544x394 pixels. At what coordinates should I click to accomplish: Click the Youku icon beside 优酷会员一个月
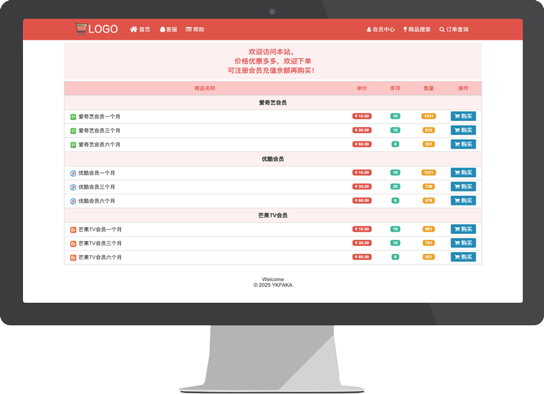pyautogui.click(x=73, y=173)
